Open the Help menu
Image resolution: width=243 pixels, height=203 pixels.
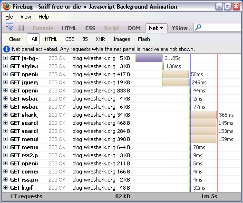tap(44, 17)
